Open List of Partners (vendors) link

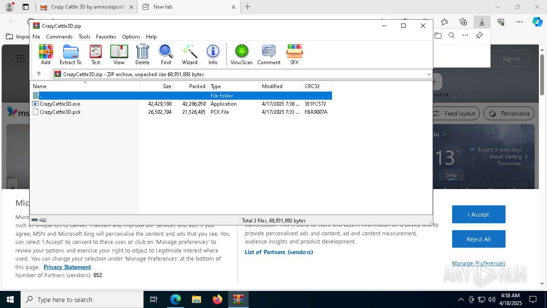[279, 252]
